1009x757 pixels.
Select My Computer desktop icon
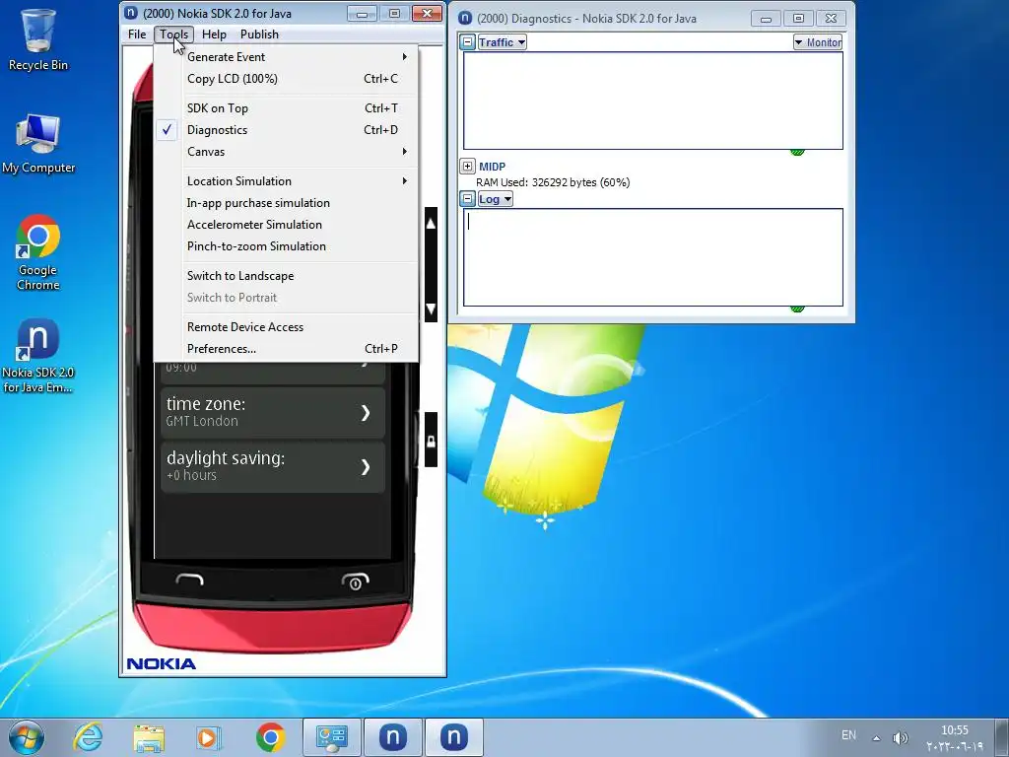click(38, 144)
